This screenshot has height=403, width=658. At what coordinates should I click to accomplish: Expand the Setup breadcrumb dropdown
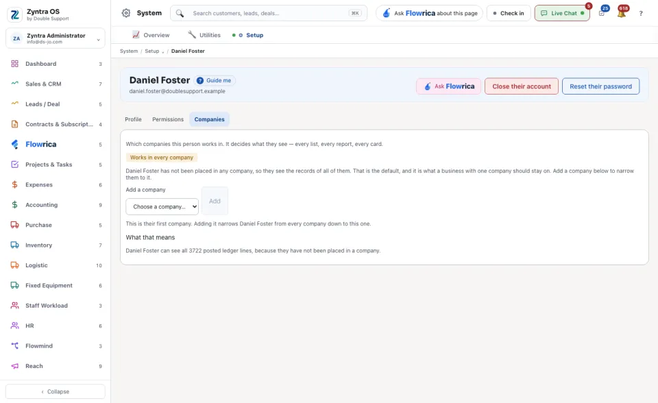click(154, 51)
